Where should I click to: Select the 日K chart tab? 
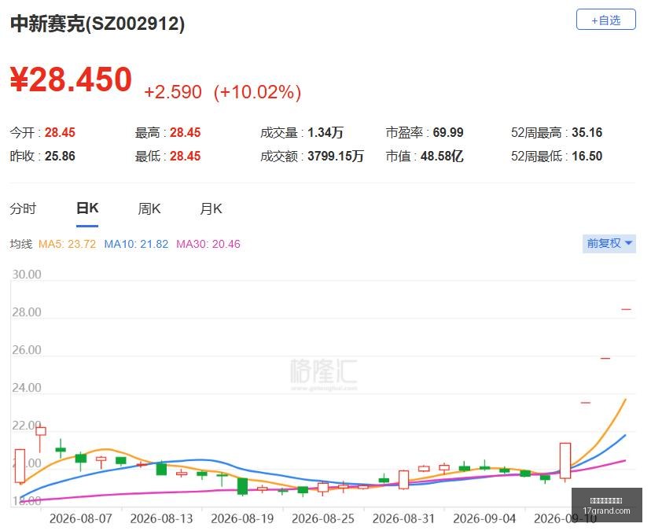coord(87,208)
